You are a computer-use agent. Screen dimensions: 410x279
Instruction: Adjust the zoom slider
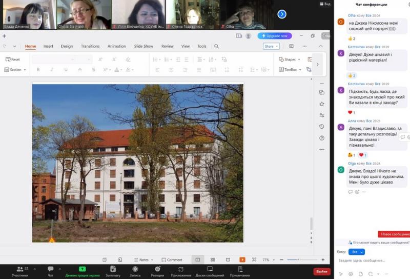(x=302, y=260)
